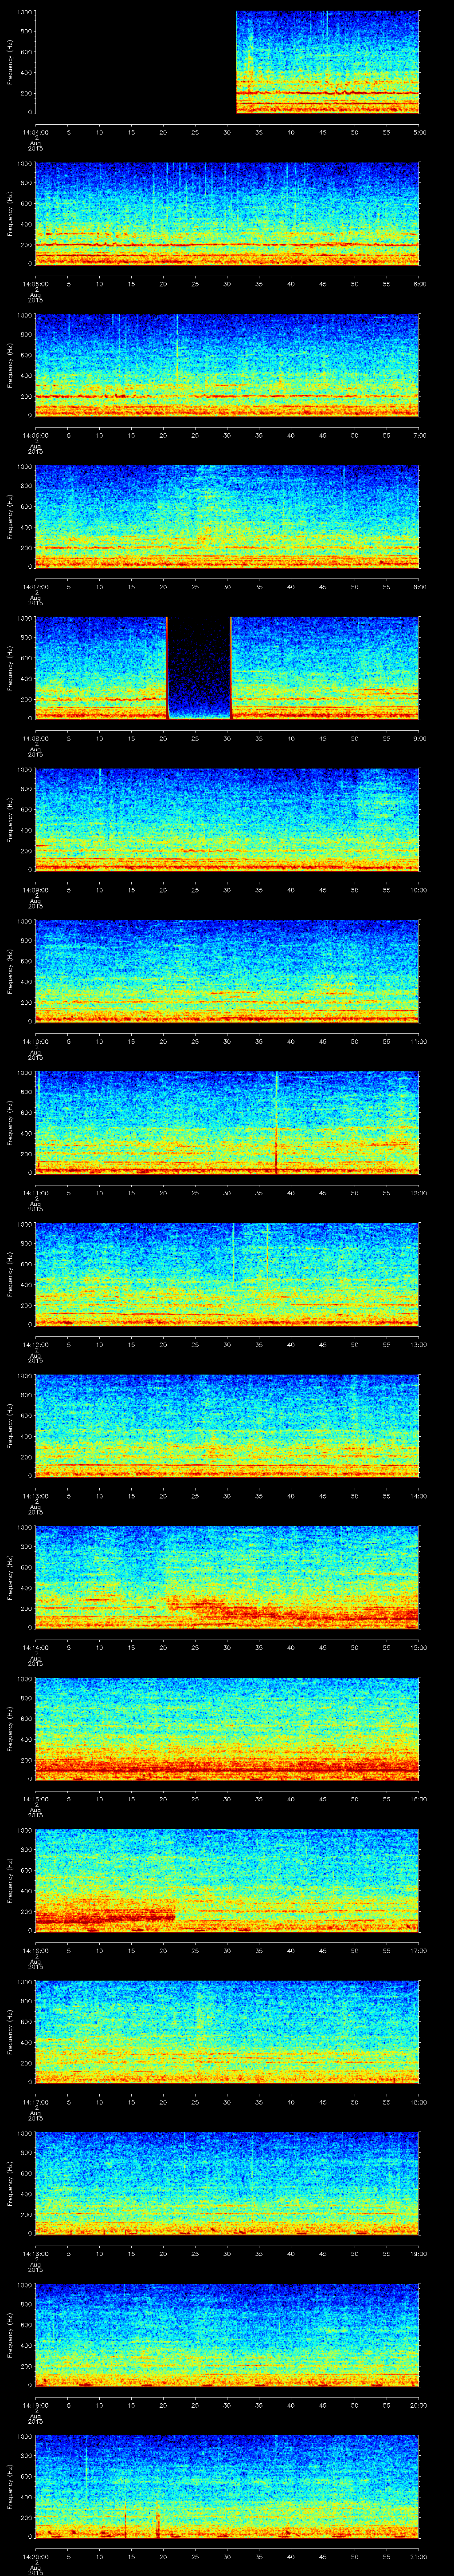Click Frequency (Hz) axis label of 14:04:00 panel
The height and width of the screenshot is (2576, 454).
(10, 62)
